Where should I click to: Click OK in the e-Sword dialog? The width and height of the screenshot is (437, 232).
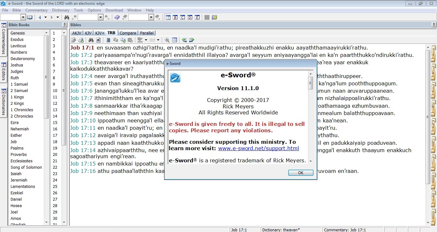point(301,173)
